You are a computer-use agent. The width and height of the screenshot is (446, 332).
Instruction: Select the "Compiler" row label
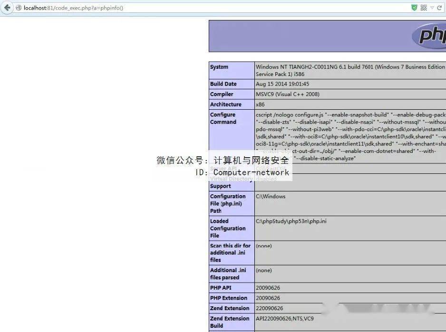(x=222, y=94)
